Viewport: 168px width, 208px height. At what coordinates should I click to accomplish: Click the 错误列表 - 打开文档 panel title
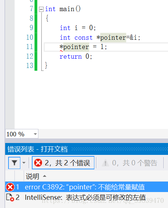pos(37,149)
